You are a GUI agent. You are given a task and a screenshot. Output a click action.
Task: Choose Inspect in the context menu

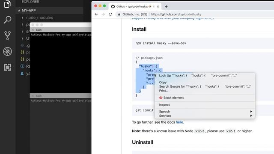coord(205,105)
